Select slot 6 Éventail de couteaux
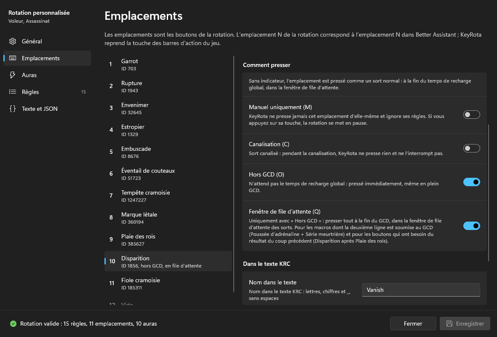497x337 pixels. pos(168,174)
